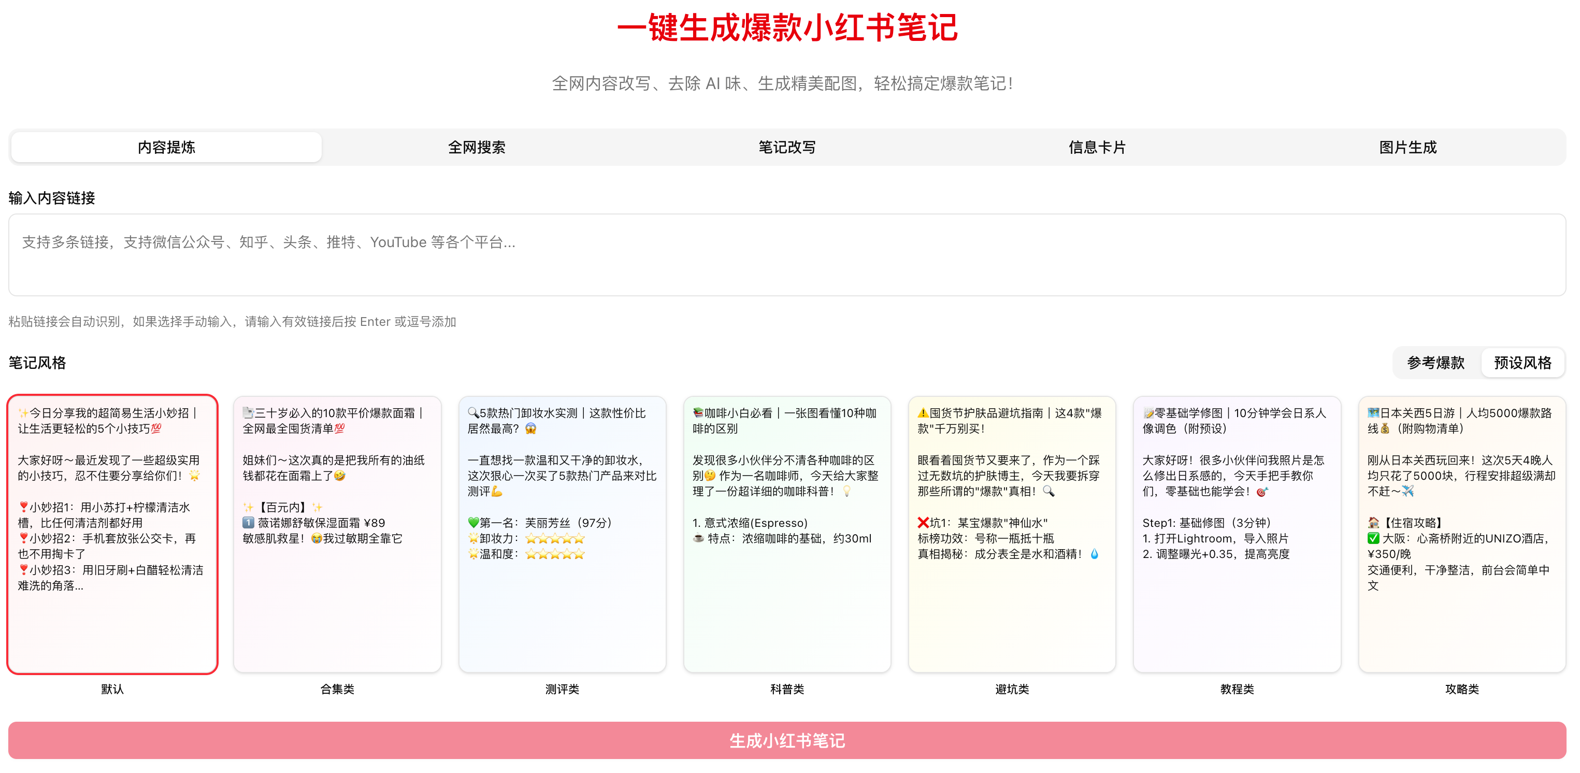1580x773 pixels.
Task: Click the 内容提炼 tab
Action: [166, 147]
